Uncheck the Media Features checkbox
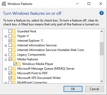This screenshot has width=107, height=95. click(10, 59)
